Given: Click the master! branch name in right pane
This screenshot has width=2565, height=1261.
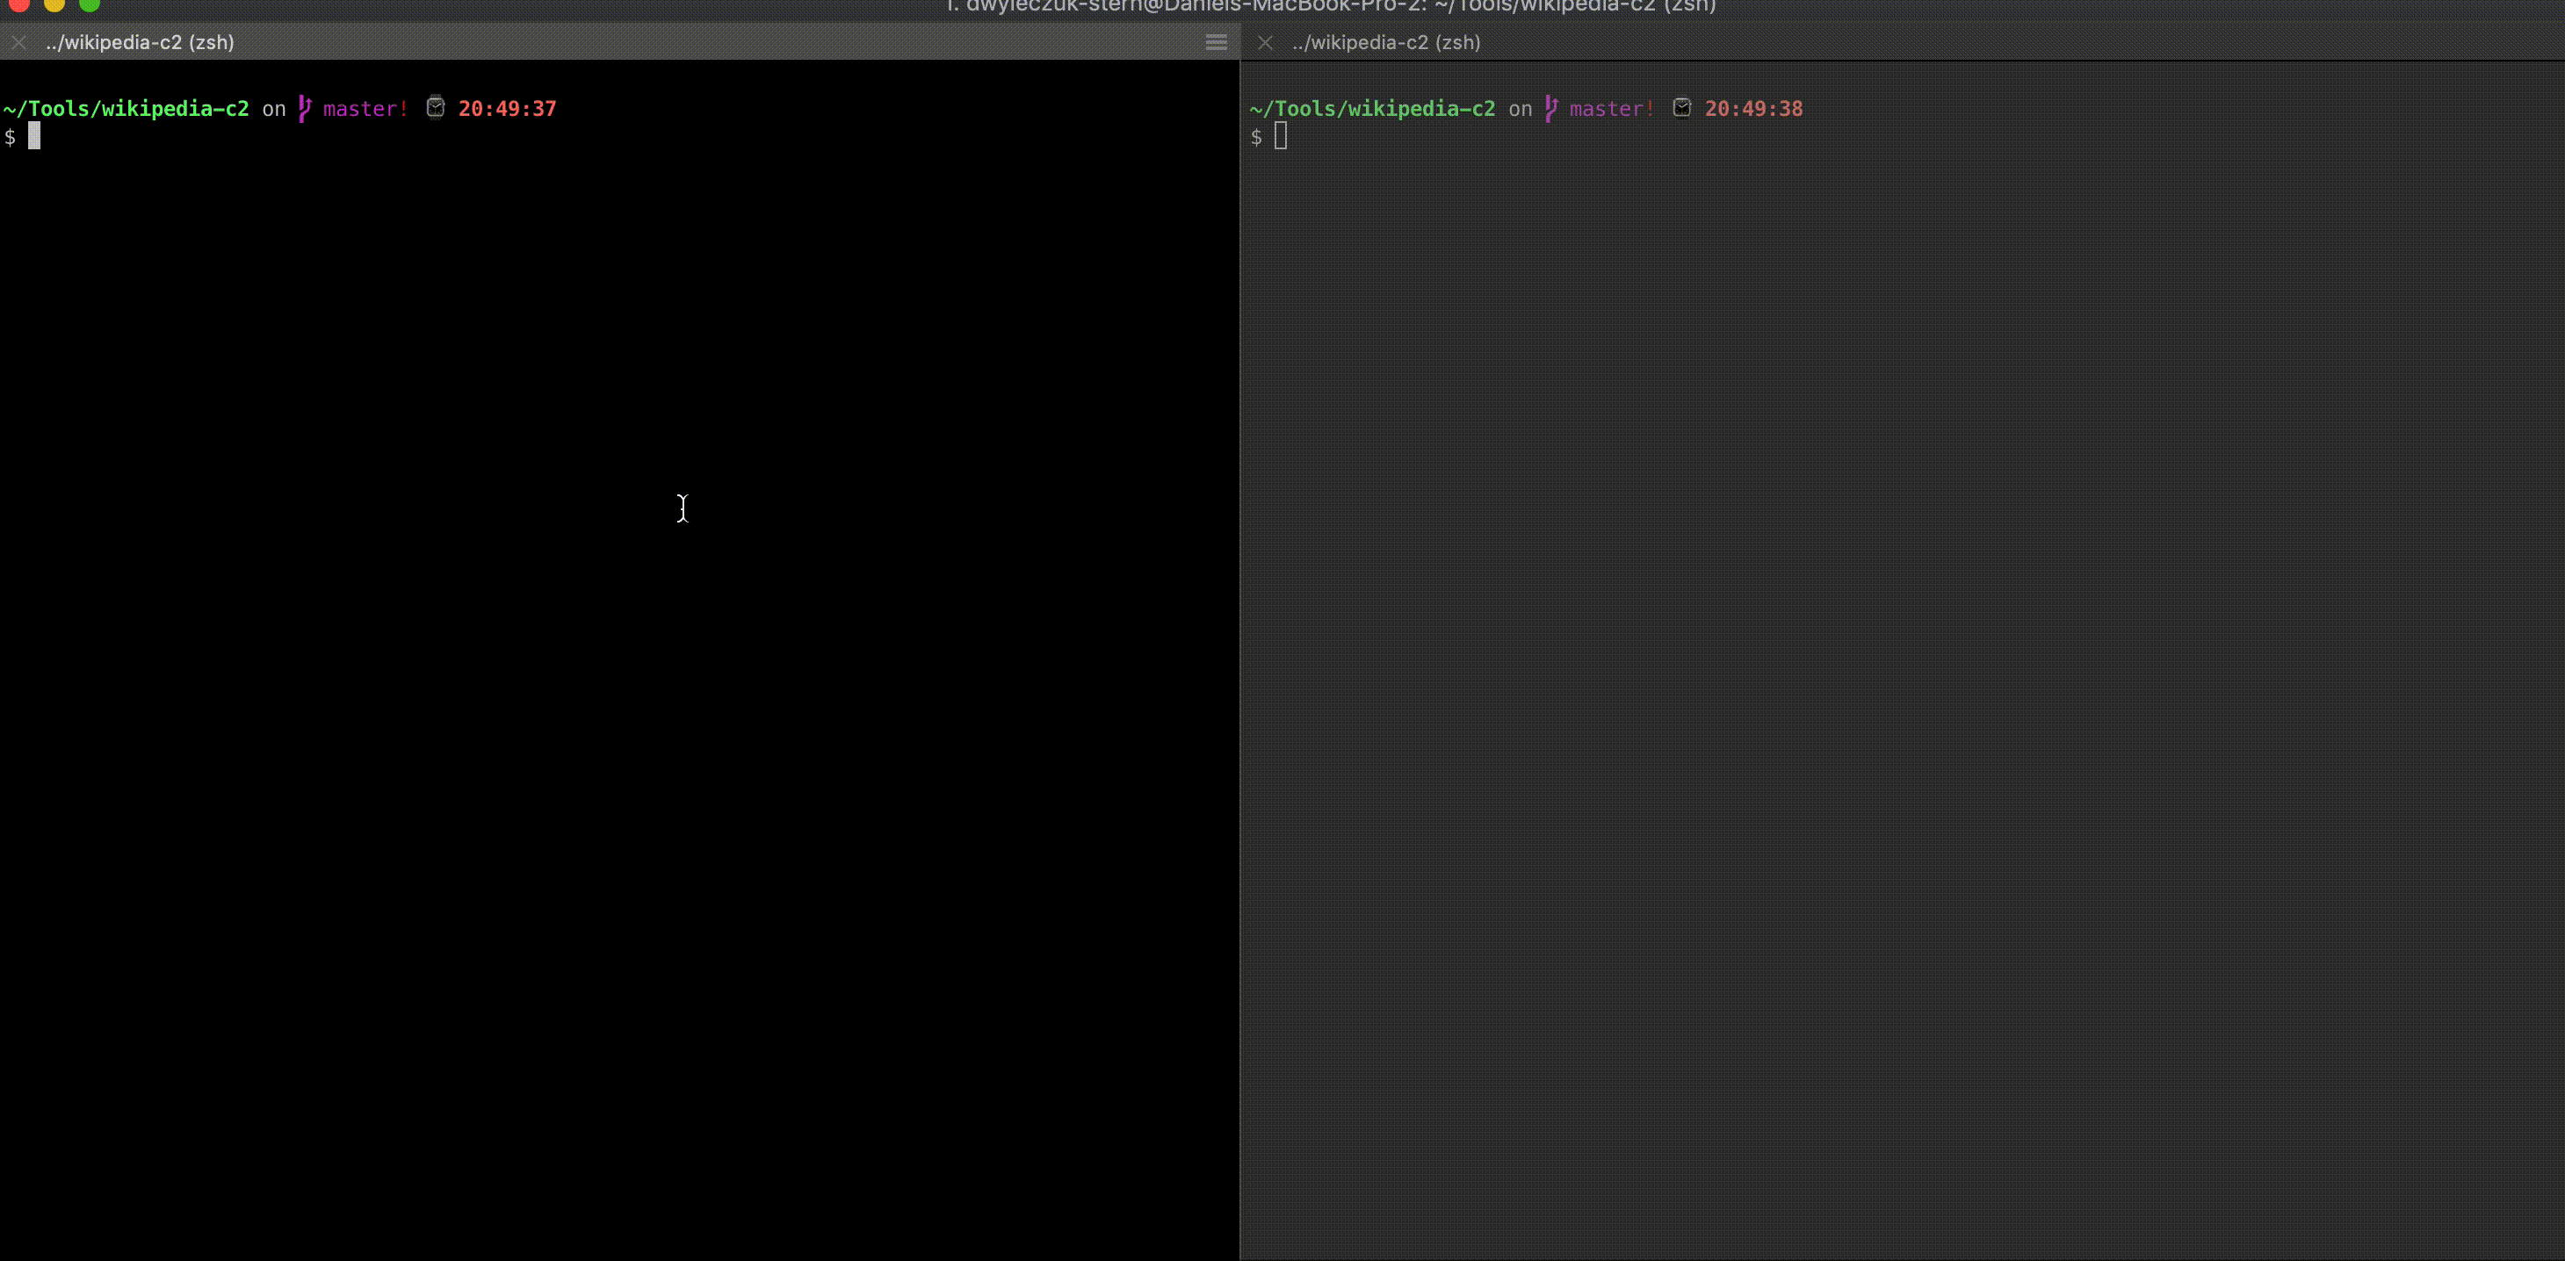Looking at the screenshot, I should [1611, 109].
